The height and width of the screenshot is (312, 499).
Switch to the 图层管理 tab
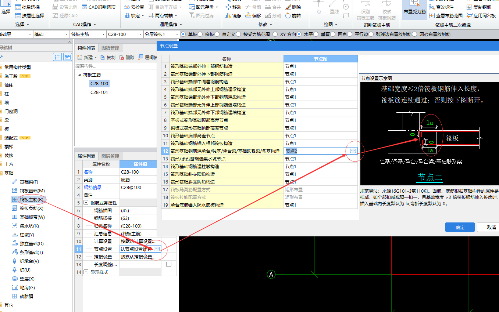pyautogui.click(x=110, y=156)
